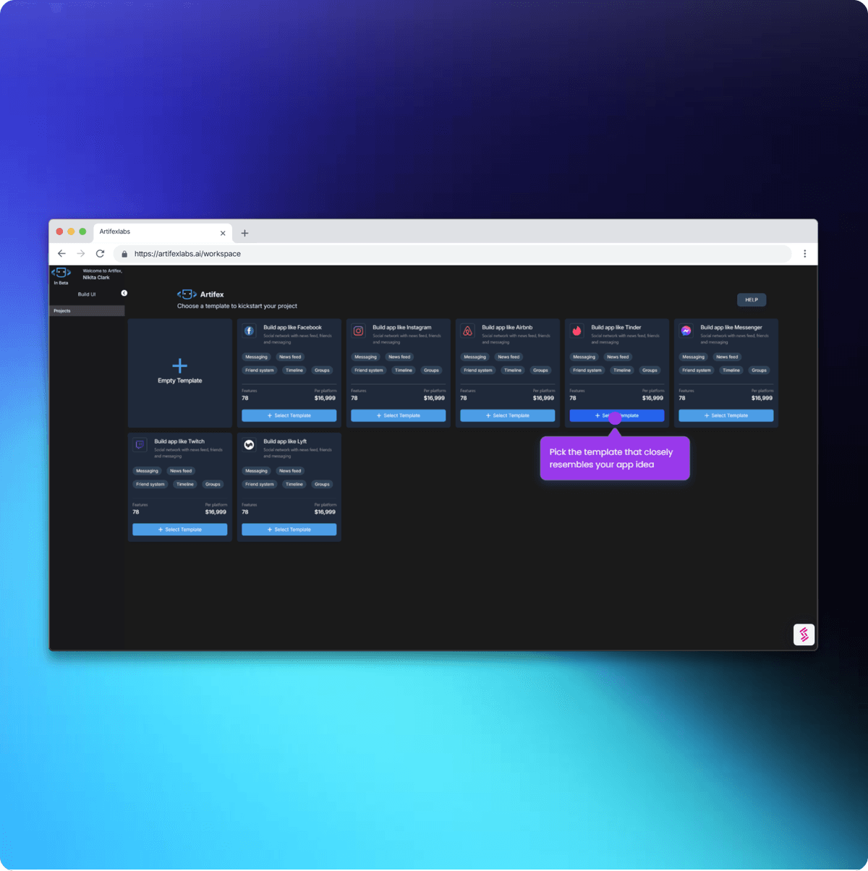Screen dimensions: 868x871
Task: Collapse the sidebar using the circular chevron
Action: pyautogui.click(x=124, y=292)
